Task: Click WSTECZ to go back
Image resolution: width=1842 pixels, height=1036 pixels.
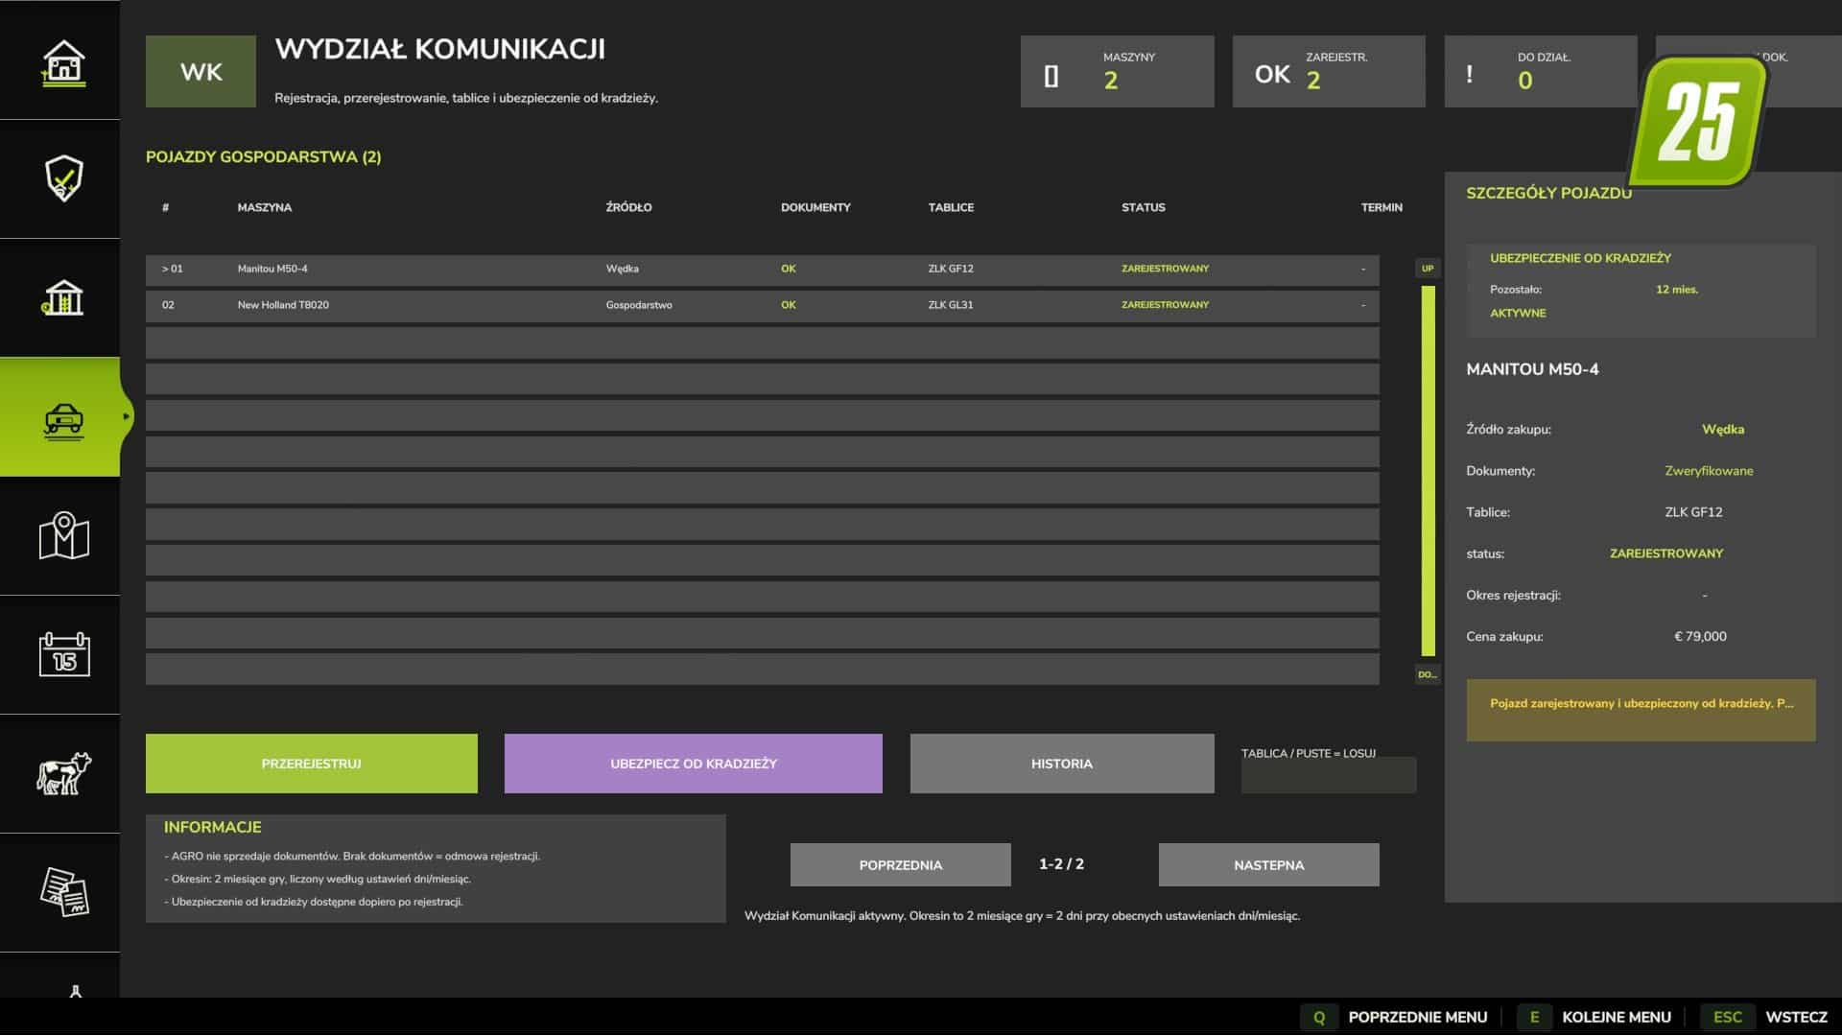Action: [x=1796, y=1017]
